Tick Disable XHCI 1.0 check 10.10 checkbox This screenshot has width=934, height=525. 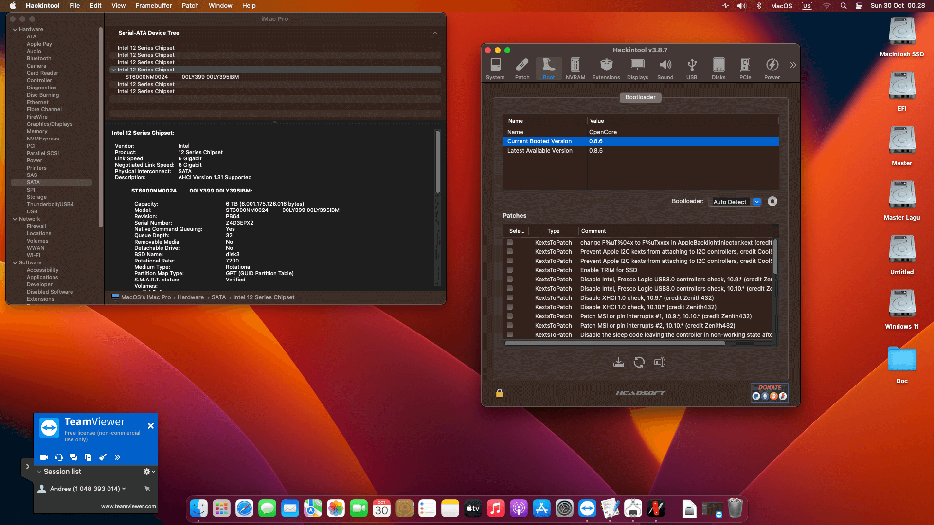coord(510,307)
